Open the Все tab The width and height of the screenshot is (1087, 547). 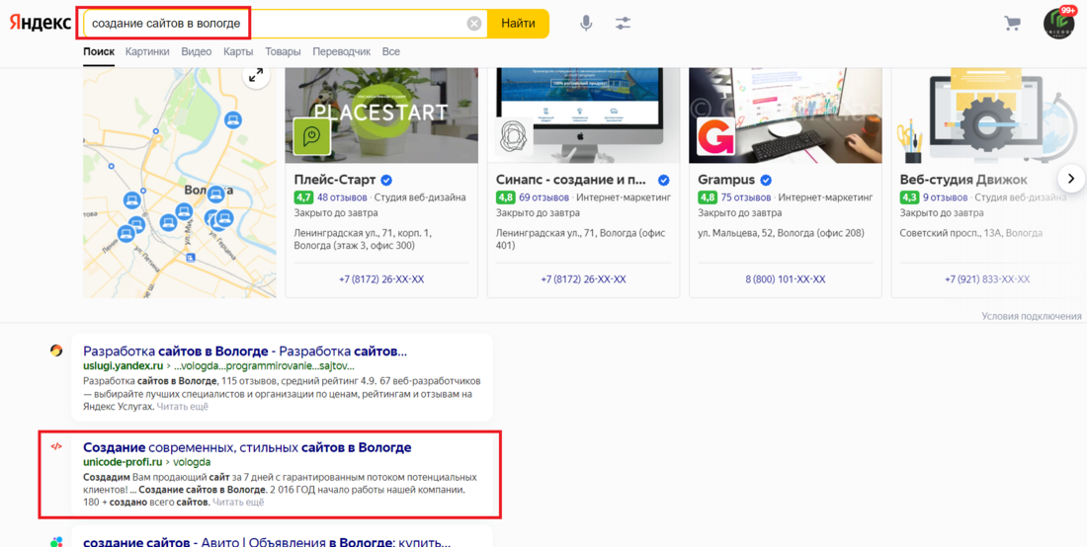391,52
